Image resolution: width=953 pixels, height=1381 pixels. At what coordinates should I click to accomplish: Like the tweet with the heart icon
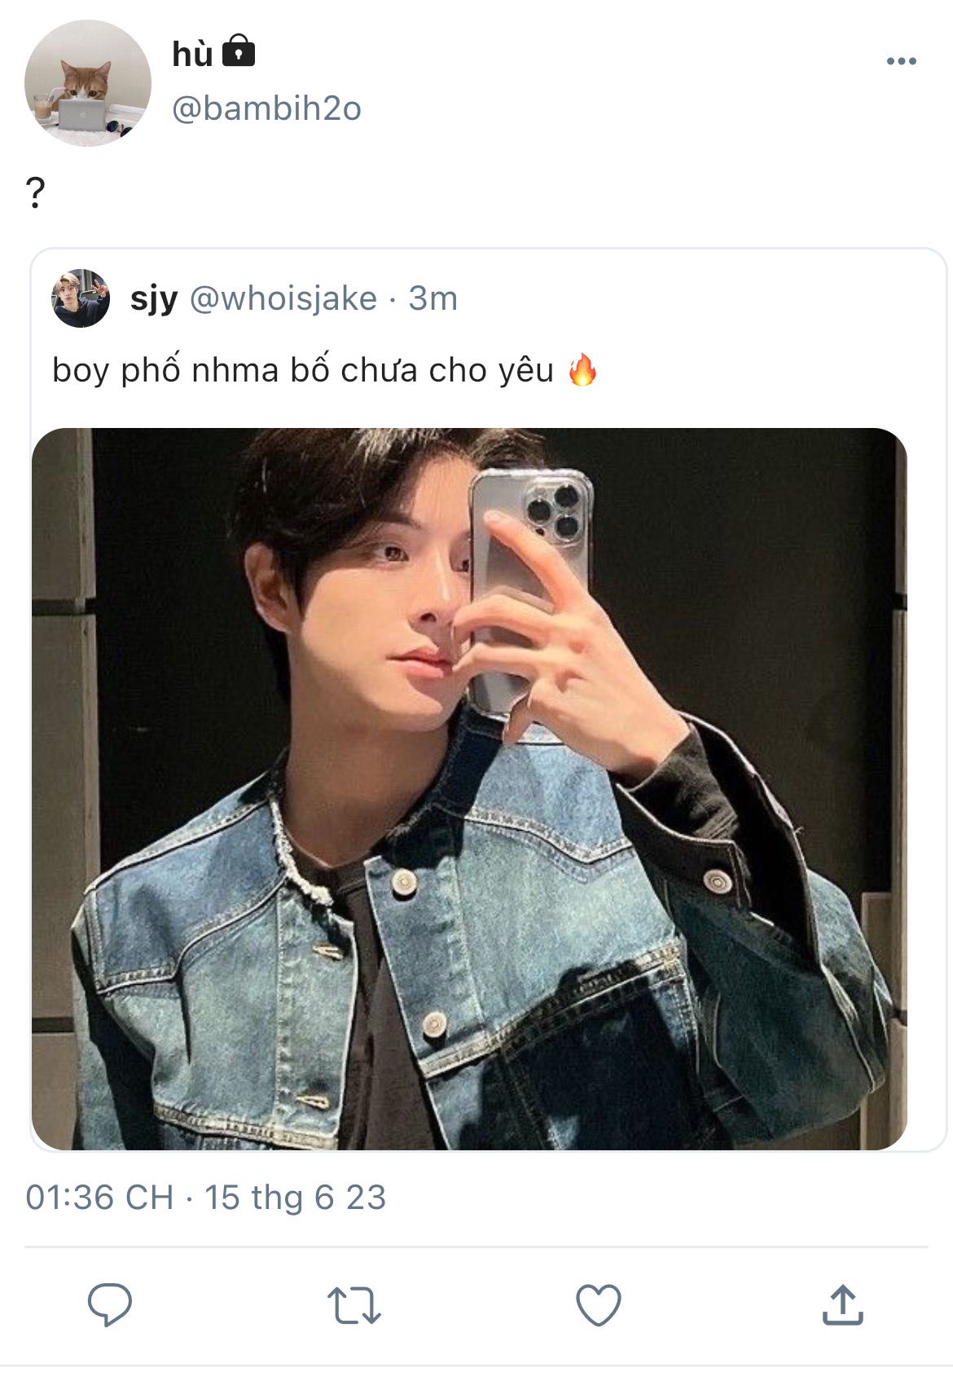click(599, 1305)
